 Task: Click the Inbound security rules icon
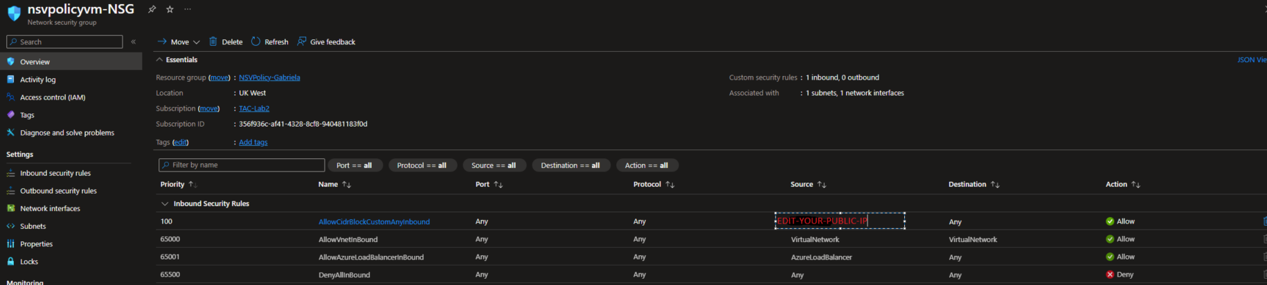click(x=10, y=173)
